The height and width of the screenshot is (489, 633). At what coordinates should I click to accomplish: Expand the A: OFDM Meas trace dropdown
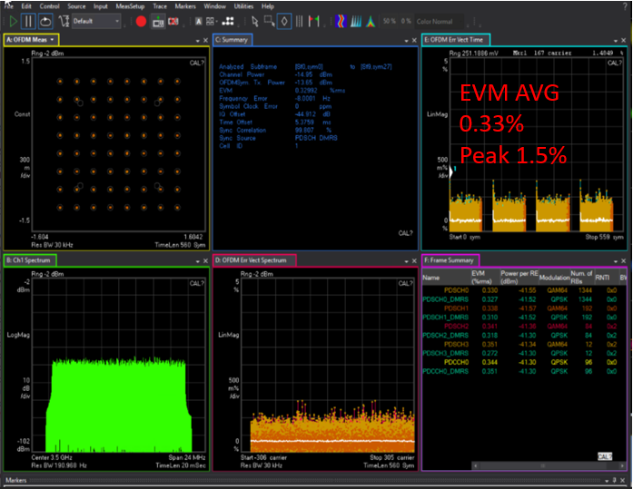click(x=53, y=40)
